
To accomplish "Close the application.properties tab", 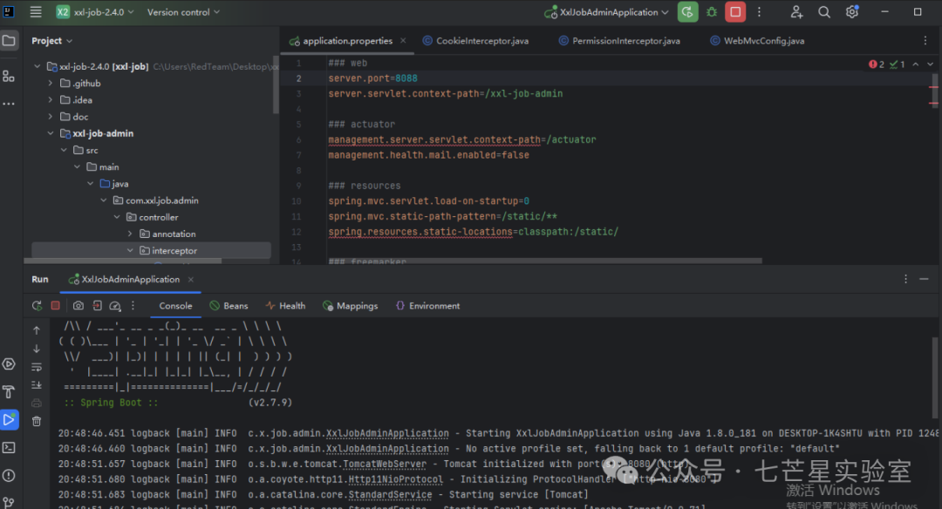I will 403,41.
